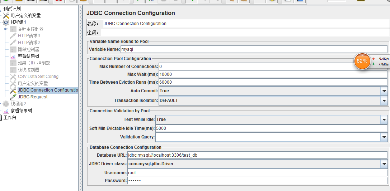This screenshot has height=191, width=390.
Task: Select the 简单控制器 tree node
Action: 28,49
